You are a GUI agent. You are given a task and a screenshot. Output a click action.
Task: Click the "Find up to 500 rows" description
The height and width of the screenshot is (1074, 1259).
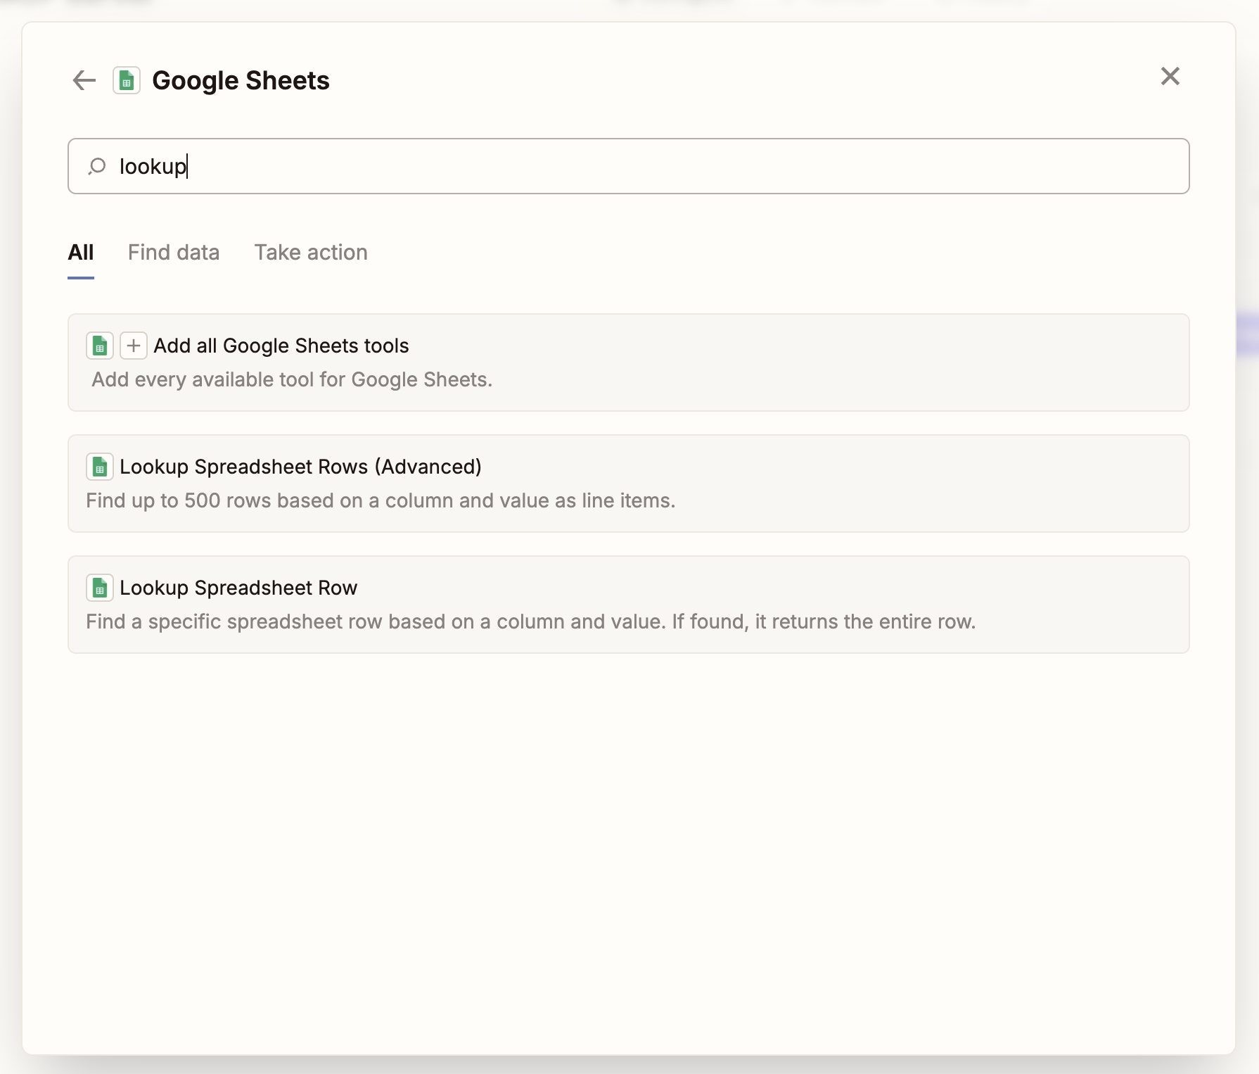[381, 500]
